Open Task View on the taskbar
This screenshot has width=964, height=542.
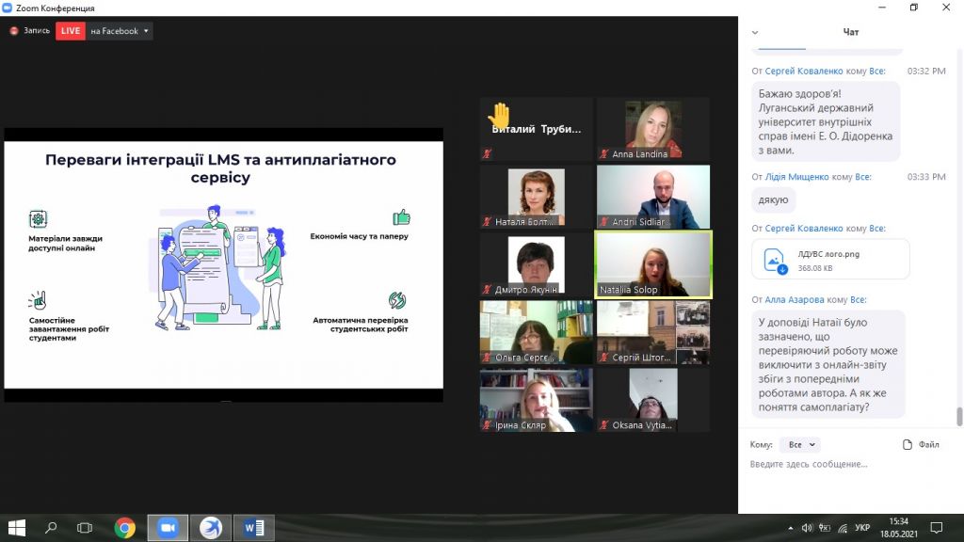[85, 528]
